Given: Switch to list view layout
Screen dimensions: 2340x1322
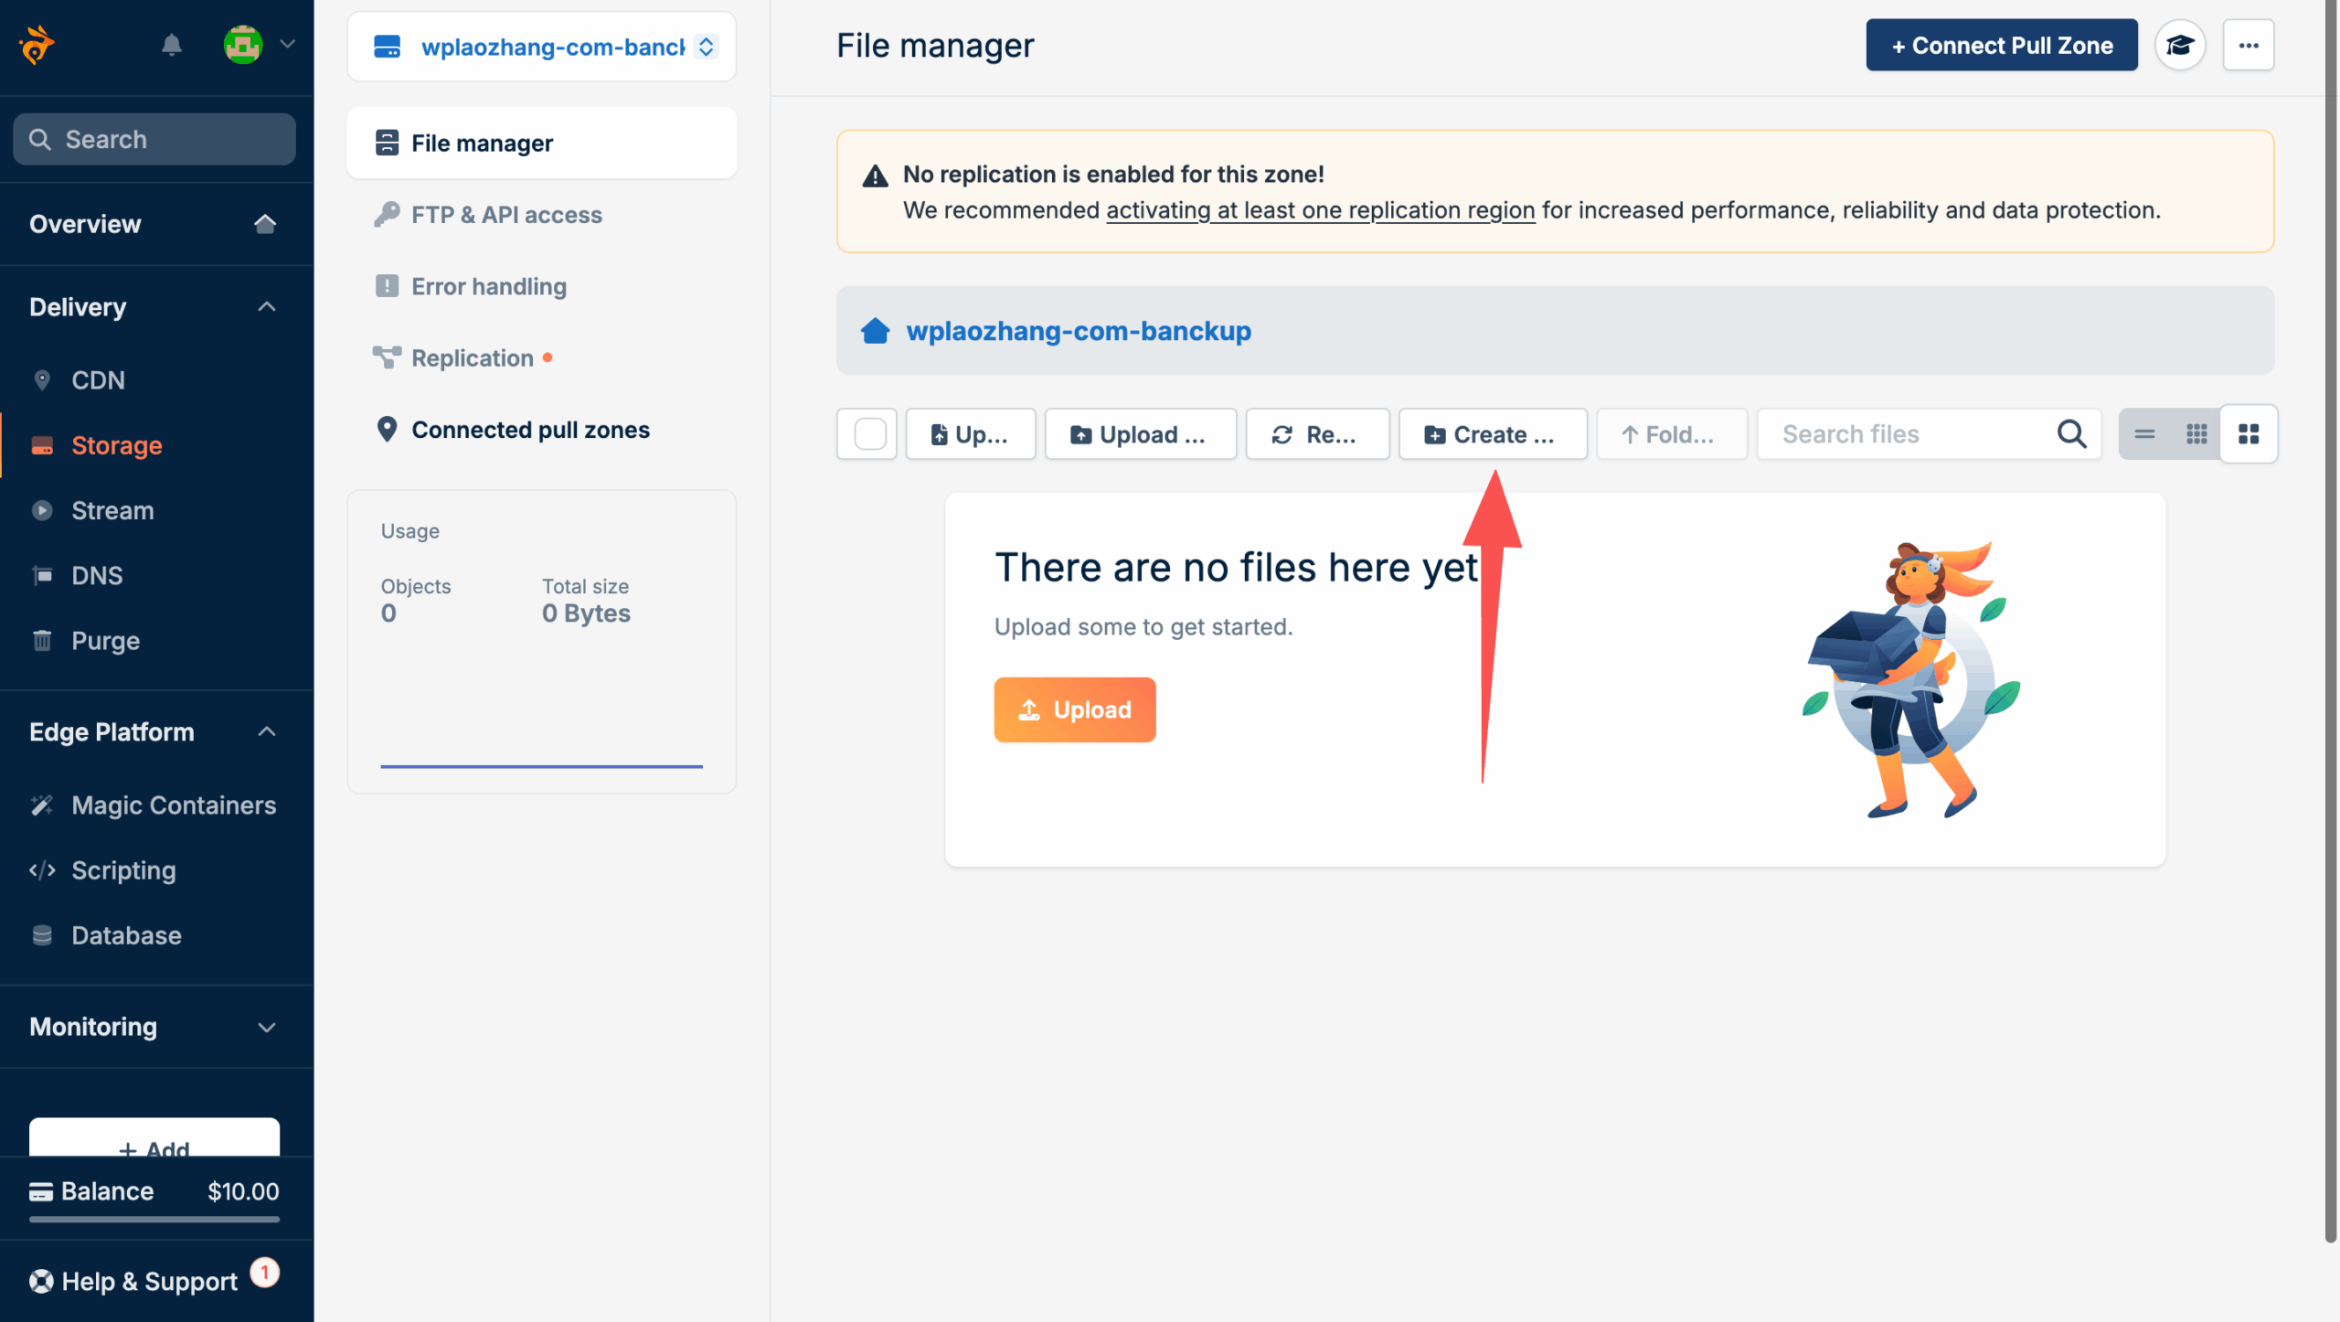Looking at the screenshot, I should 2144,434.
